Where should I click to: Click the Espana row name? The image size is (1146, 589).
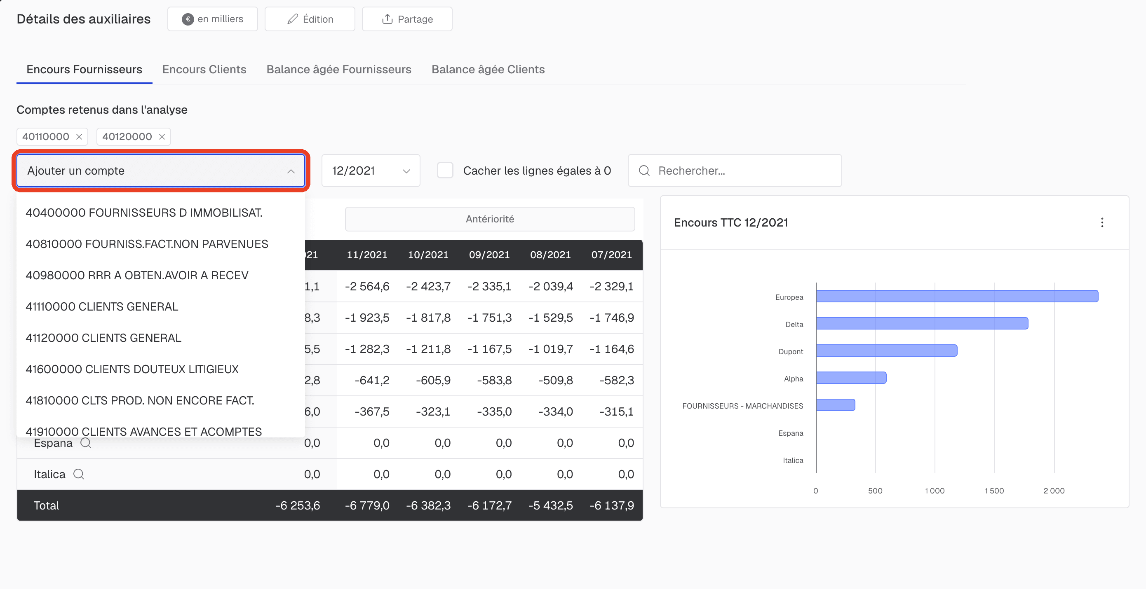point(53,443)
